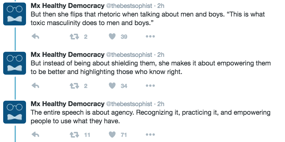Image resolution: width=285 pixels, height=142 pixels.
Task: Open more options on toxic masculinity tweet
Action: coord(150,37)
